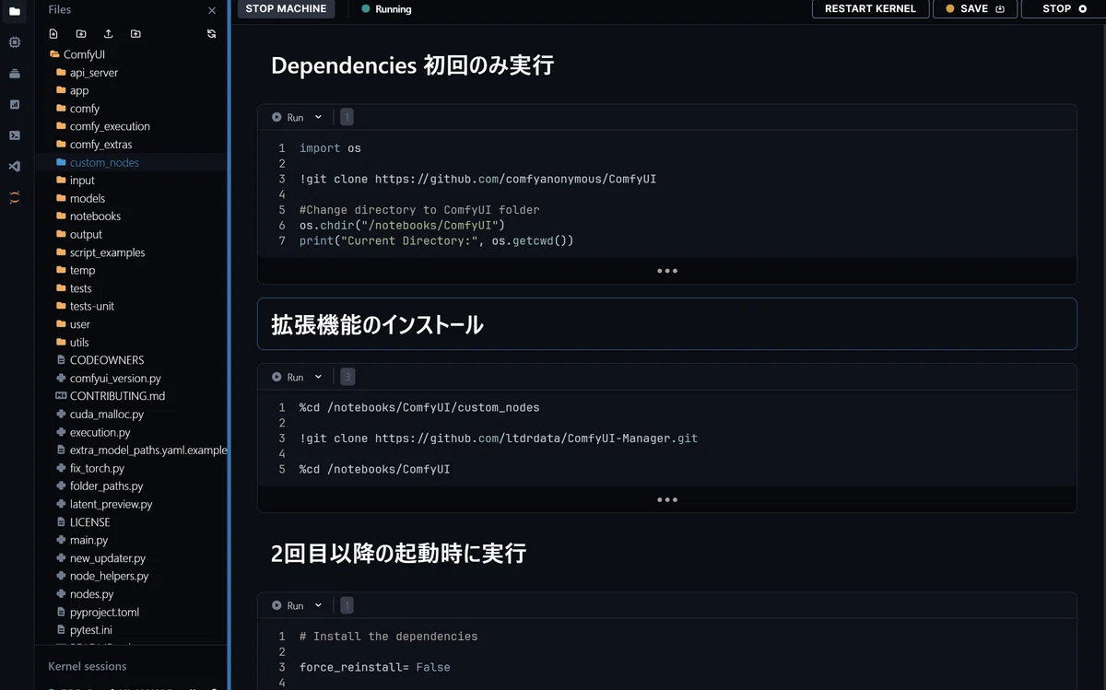Open comfyui_version.py file
The image size is (1106, 690).
click(109, 379)
